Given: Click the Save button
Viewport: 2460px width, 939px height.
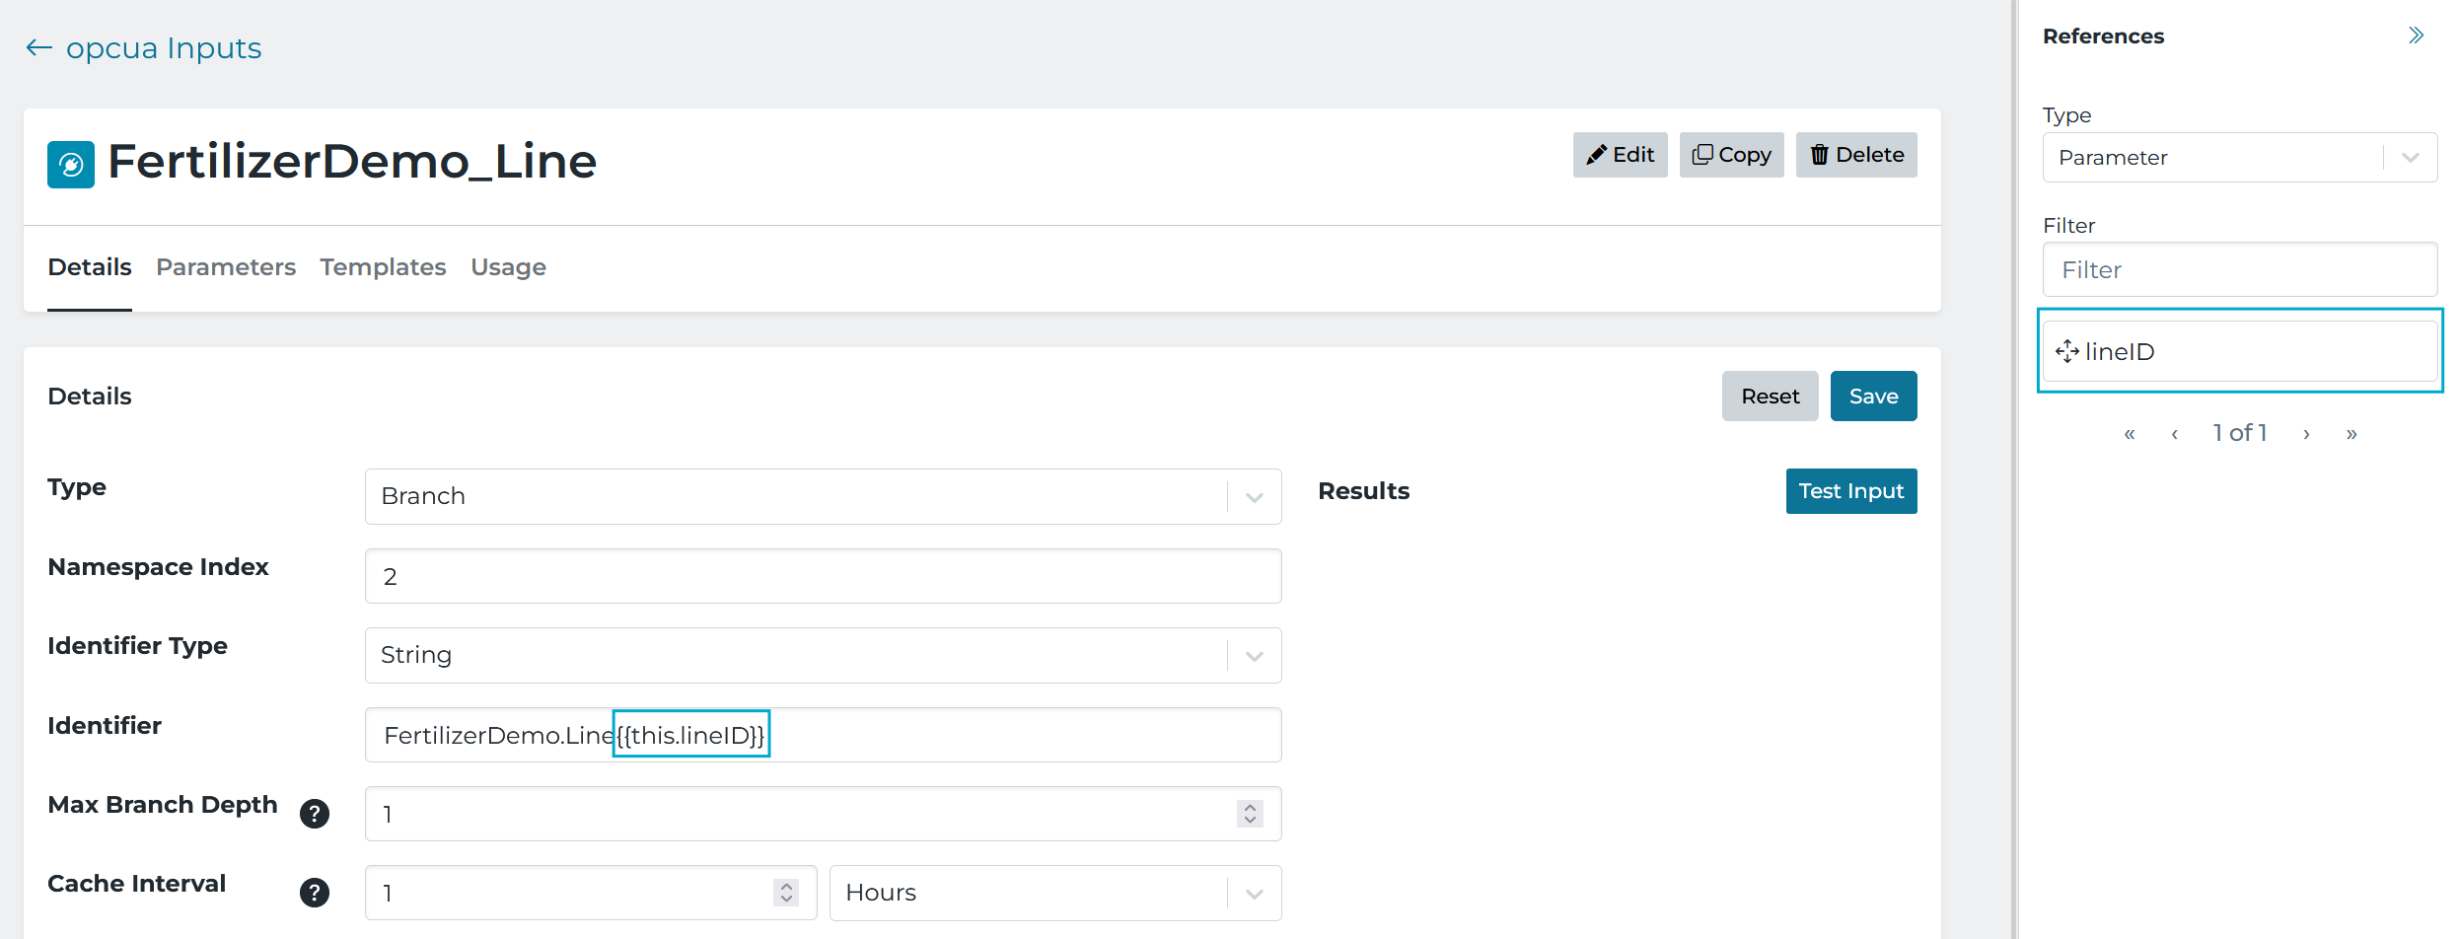Looking at the screenshot, I should point(1874,397).
